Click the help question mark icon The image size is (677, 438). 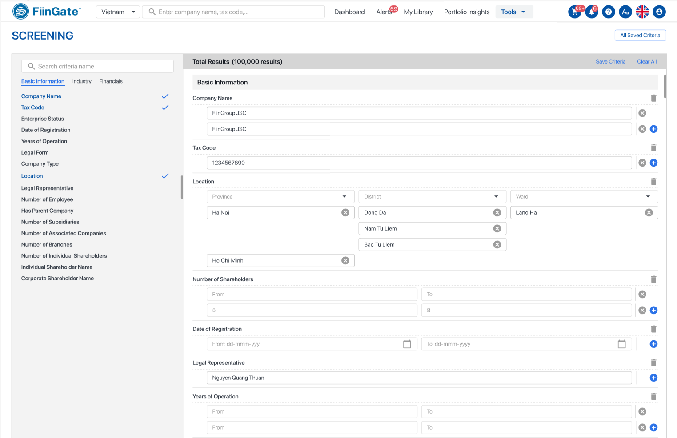pos(608,12)
